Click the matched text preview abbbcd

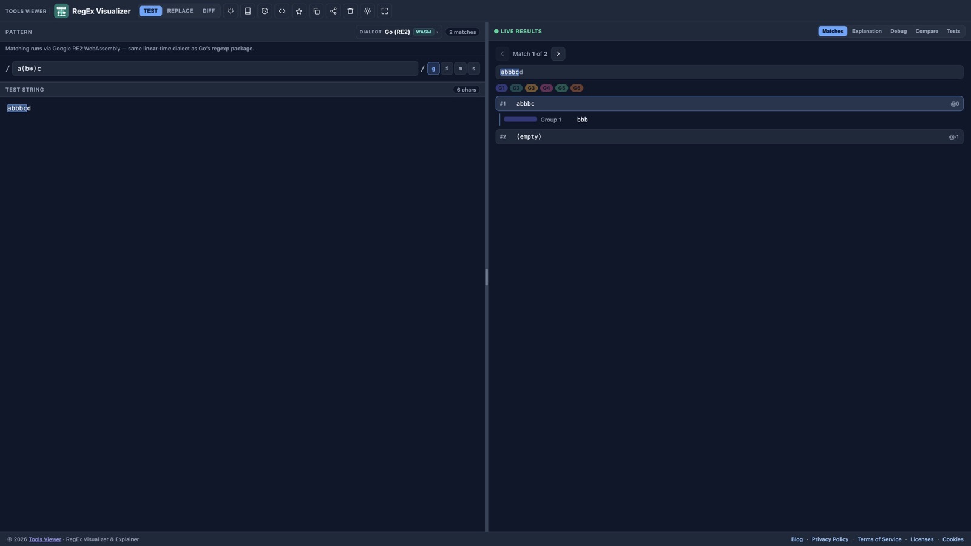point(729,72)
